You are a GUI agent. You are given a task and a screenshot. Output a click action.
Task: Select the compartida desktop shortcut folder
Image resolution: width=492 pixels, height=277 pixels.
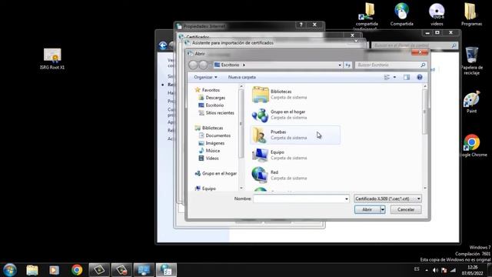pos(367,15)
